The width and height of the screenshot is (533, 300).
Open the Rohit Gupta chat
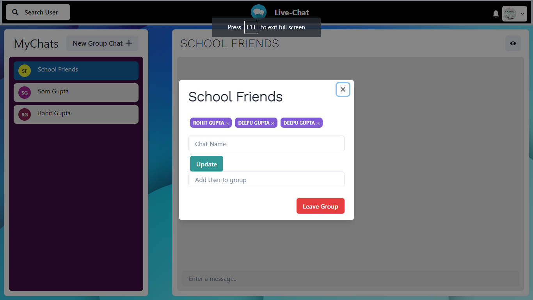coord(76,114)
